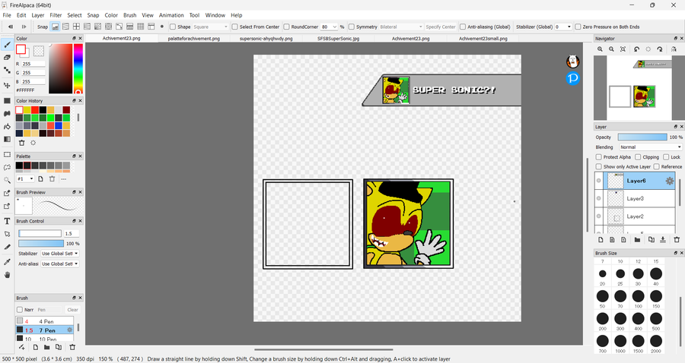685x363 pixels.
Task: Merge the layer down with the arrow icon
Action: [663, 240]
